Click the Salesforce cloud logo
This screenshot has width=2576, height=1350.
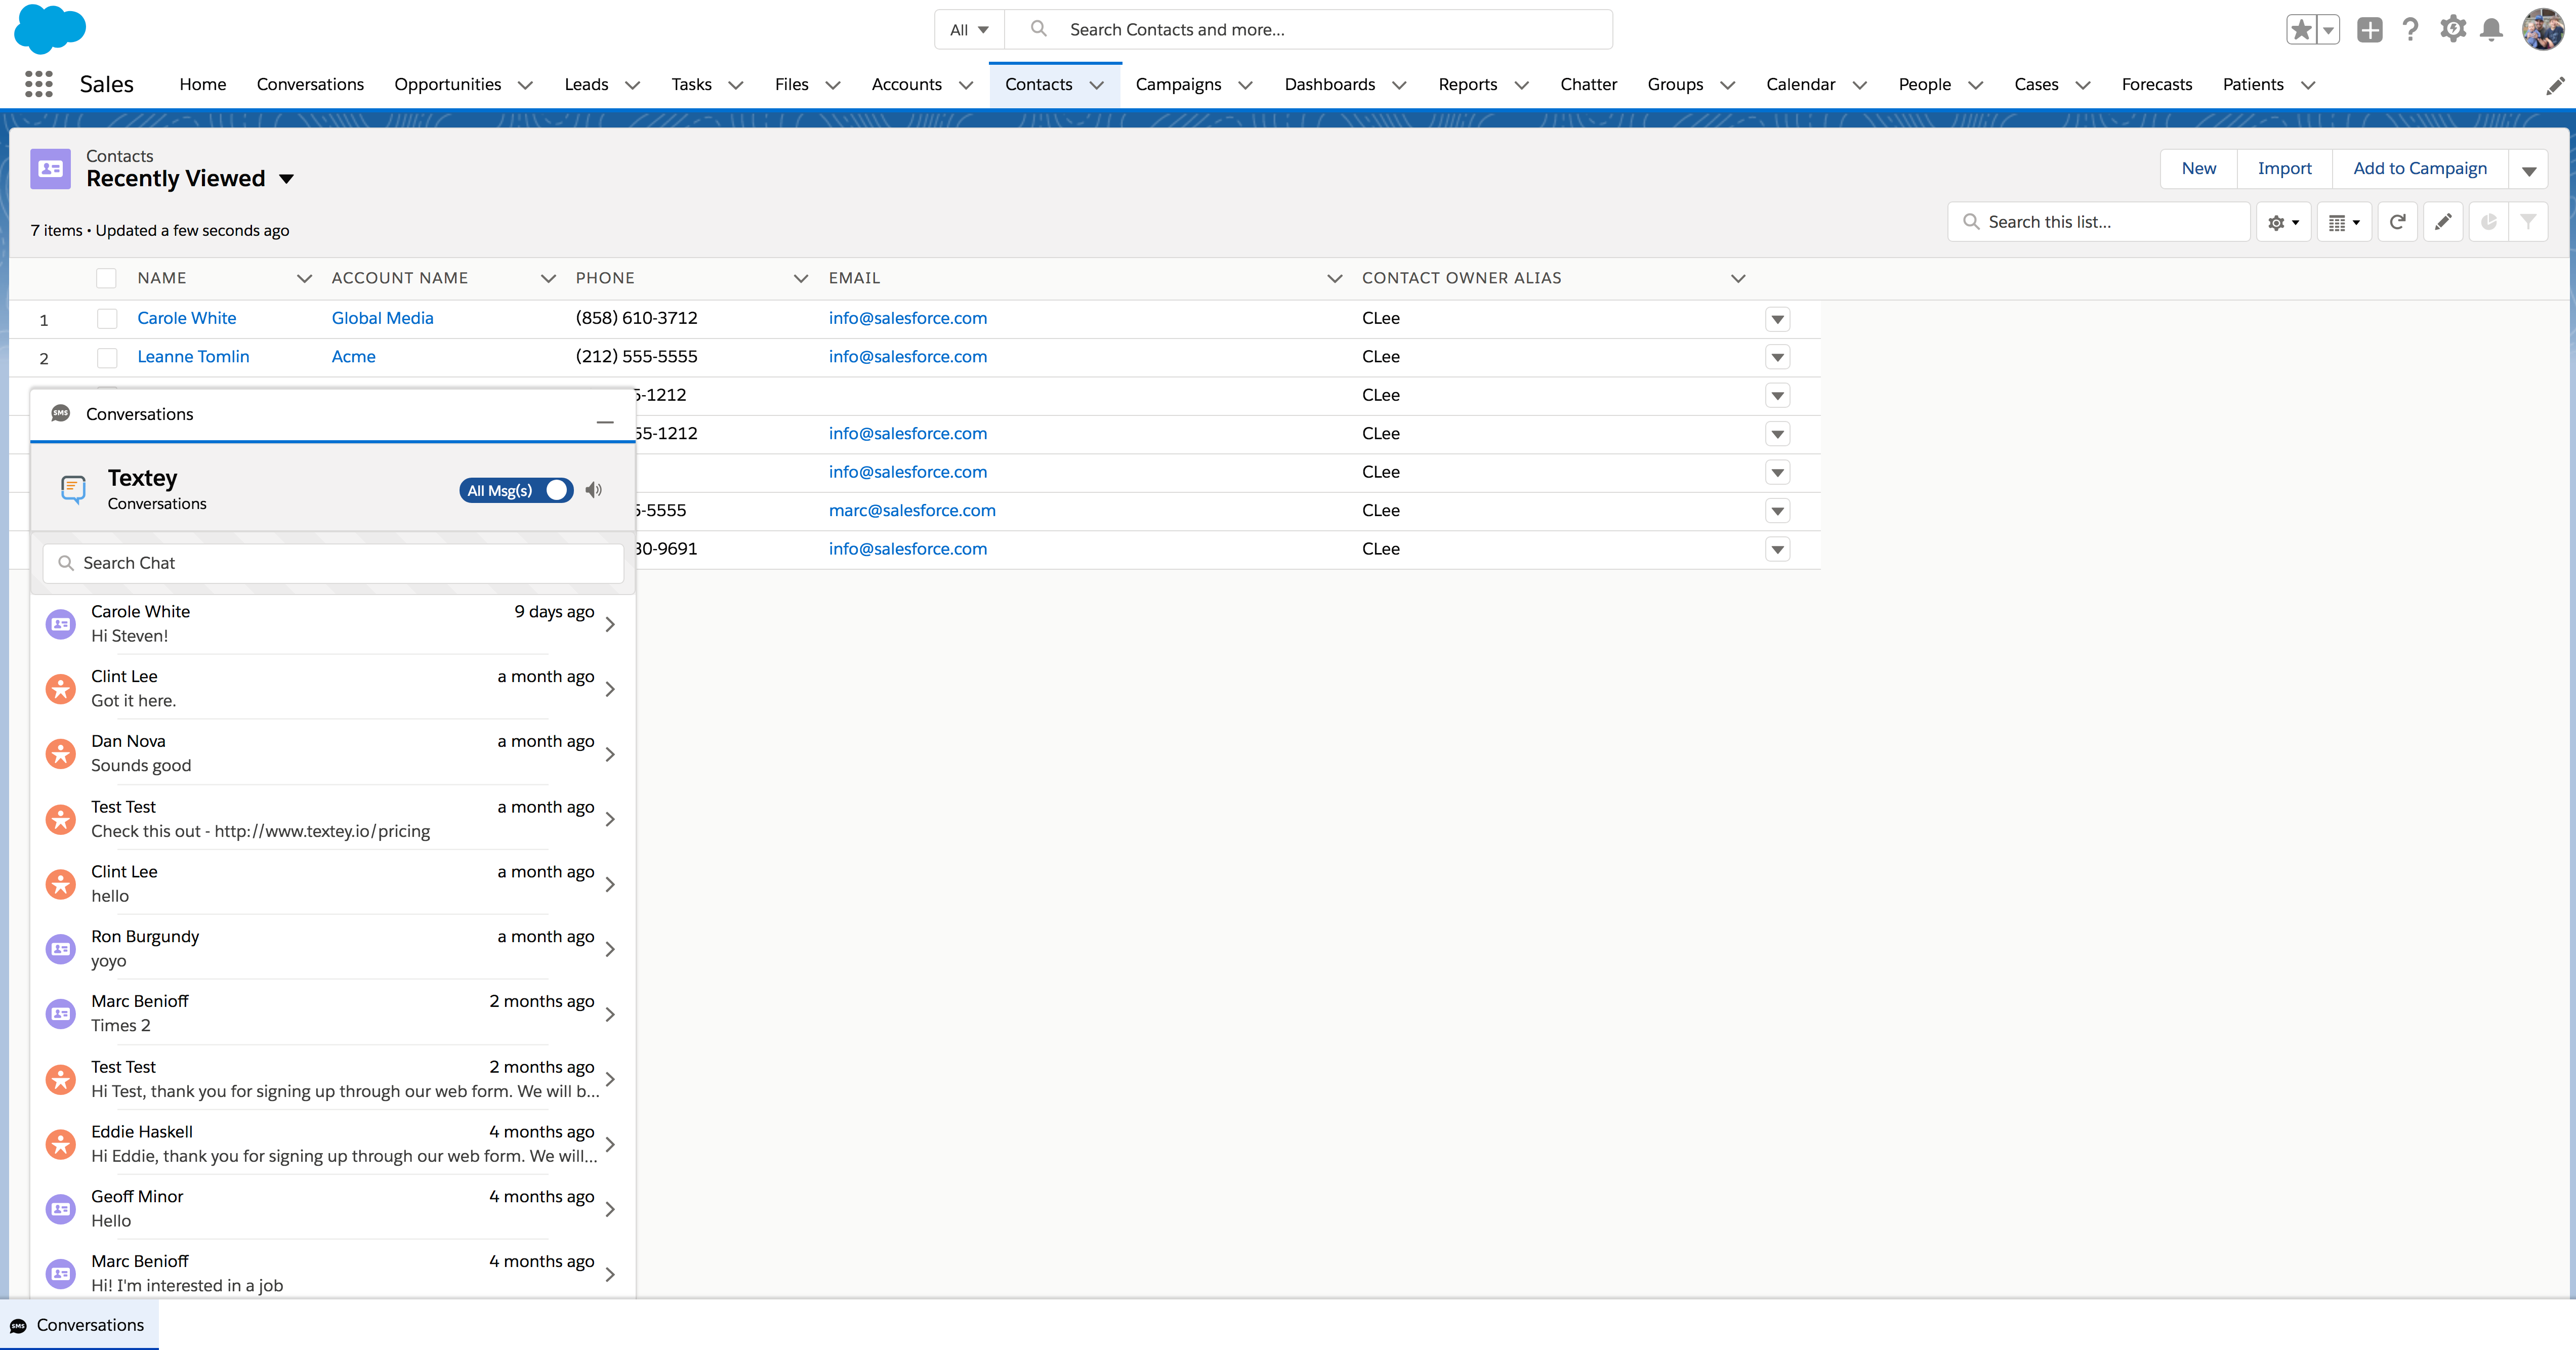pos(50,29)
